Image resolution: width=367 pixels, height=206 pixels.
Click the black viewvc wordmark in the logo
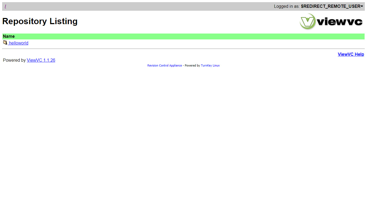pyautogui.click(x=340, y=22)
